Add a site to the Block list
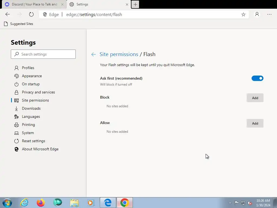 click(x=255, y=98)
